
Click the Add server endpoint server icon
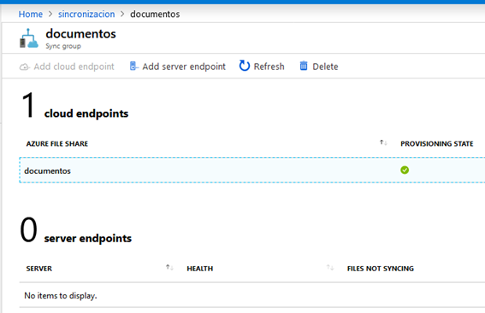click(133, 66)
